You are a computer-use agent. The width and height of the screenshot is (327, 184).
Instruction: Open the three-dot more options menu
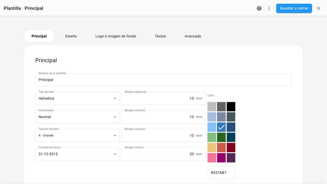269,8
